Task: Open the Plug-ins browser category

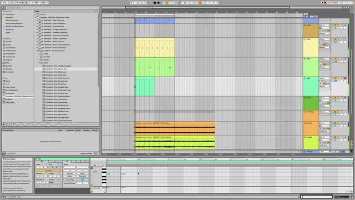Action: [9, 60]
